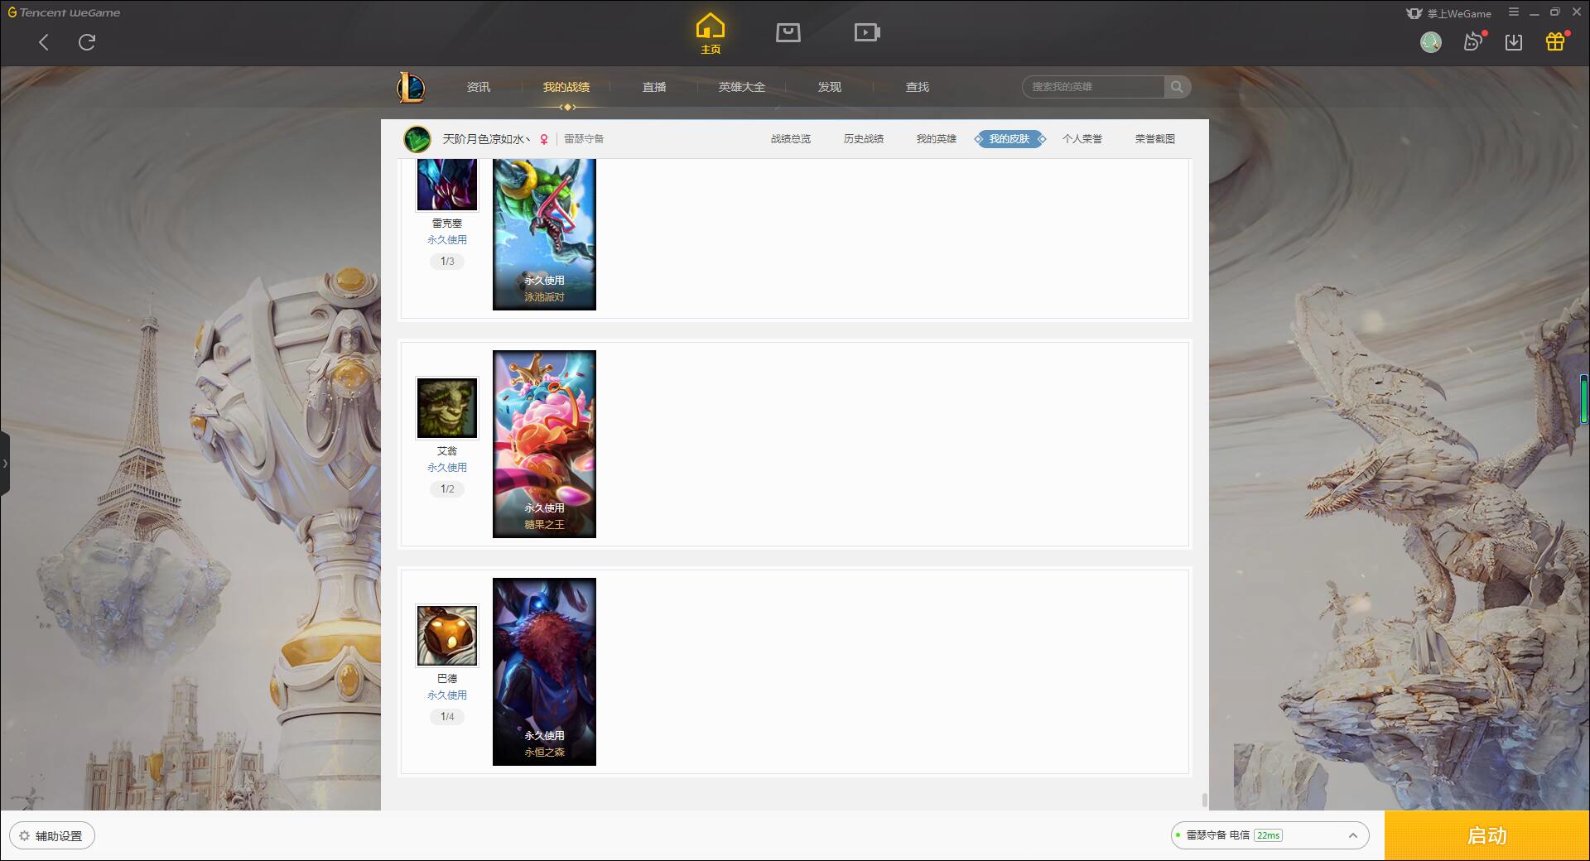
Task: Open the 荣誉截图 sub-tab
Action: [1155, 139]
